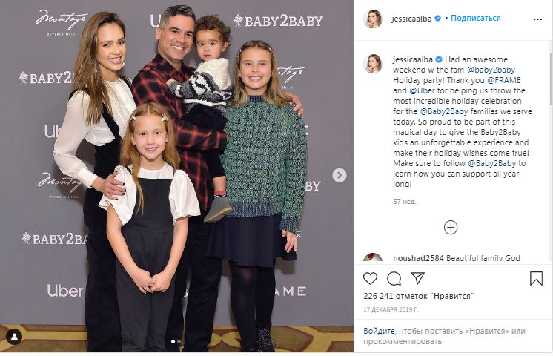The width and height of the screenshot is (553, 356).
Task: Open the @Uber mention in caption
Action: pos(422,90)
